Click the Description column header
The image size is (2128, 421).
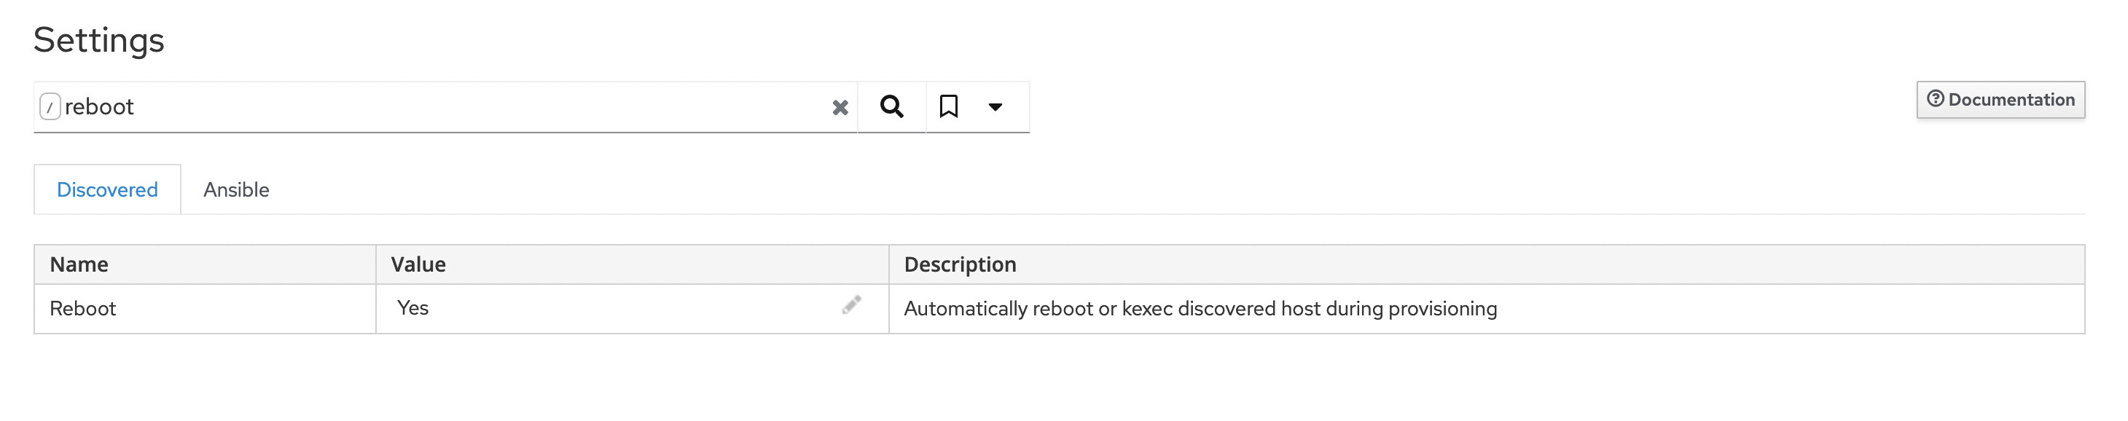960,264
